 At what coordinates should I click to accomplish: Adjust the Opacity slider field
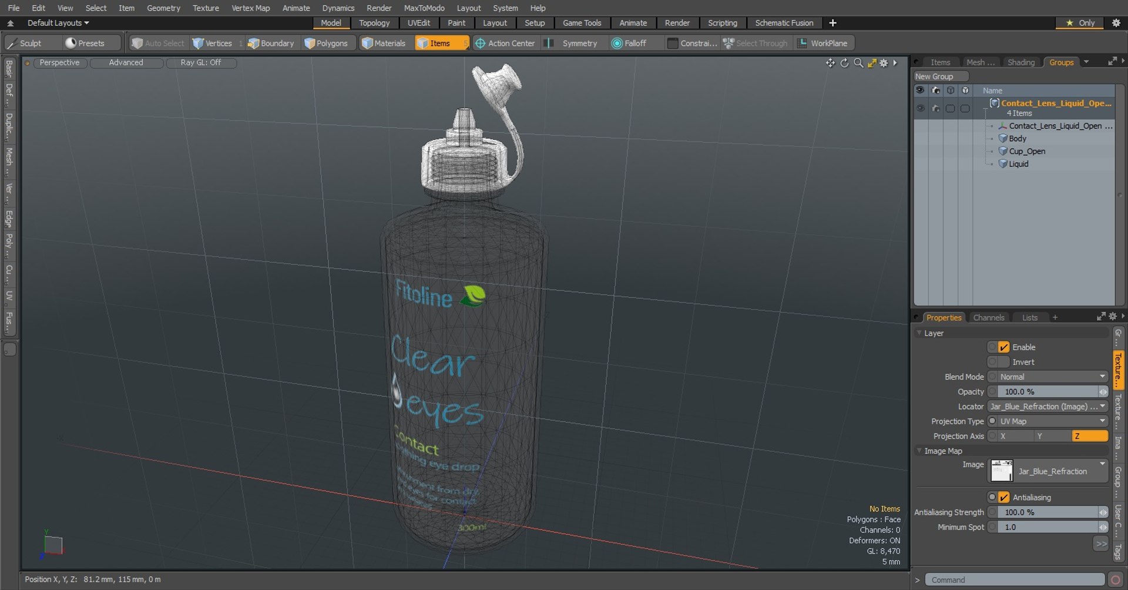[1052, 392]
